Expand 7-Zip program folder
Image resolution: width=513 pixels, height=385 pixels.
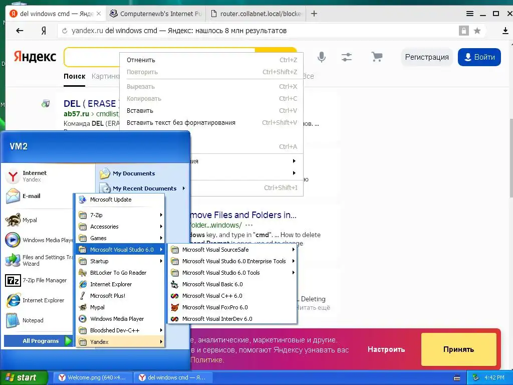[120, 215]
